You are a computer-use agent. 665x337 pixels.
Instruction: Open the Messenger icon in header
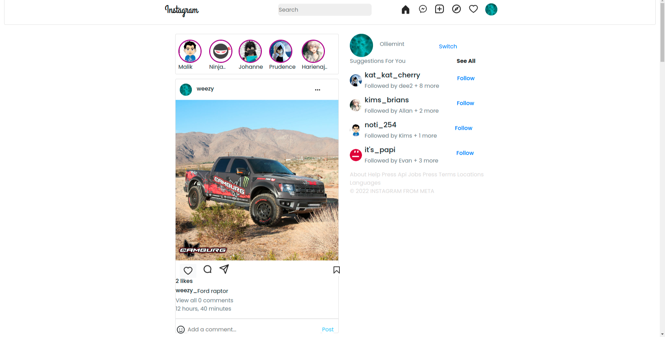[x=423, y=9]
